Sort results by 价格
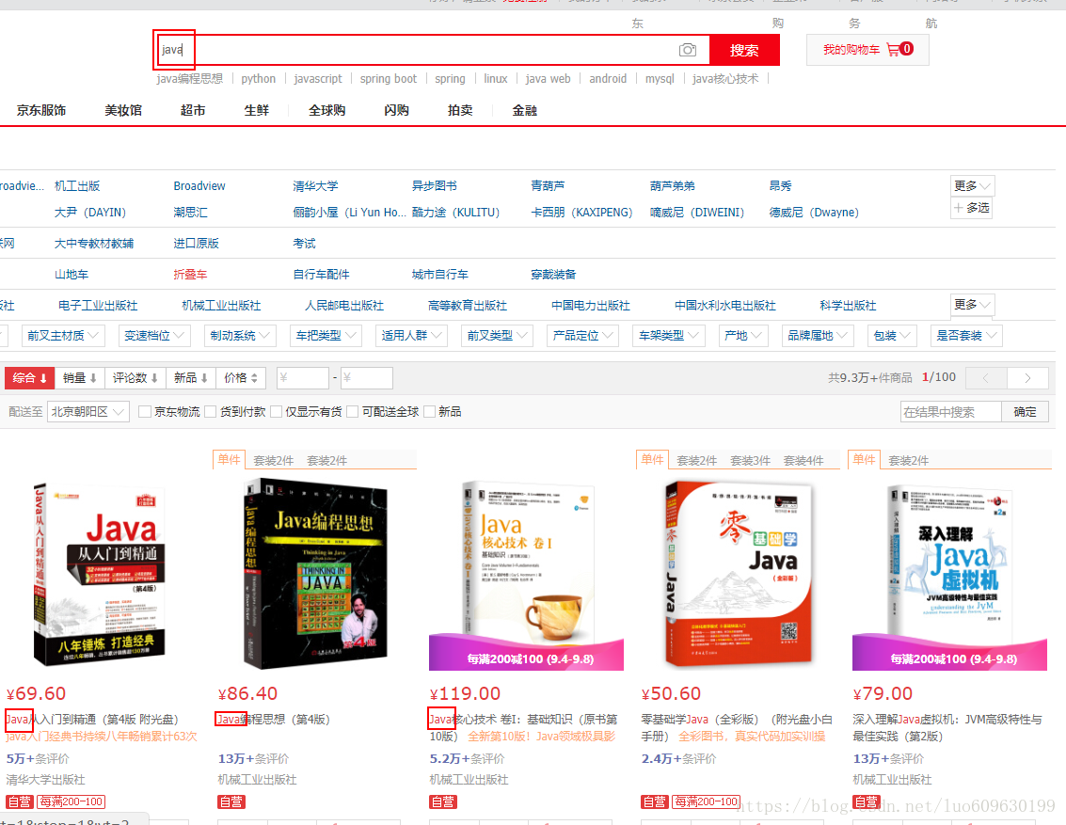 [242, 378]
